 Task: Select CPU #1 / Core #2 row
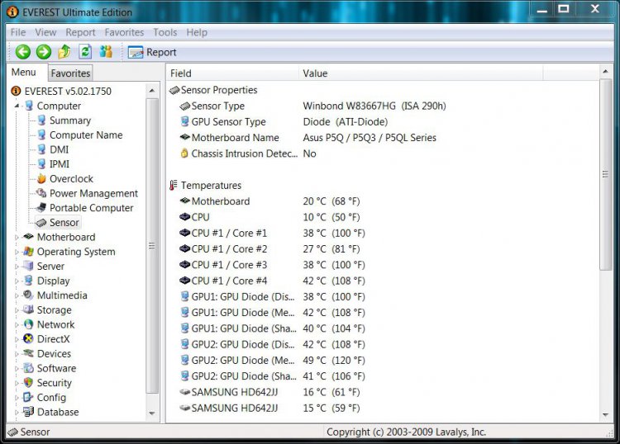tap(269, 249)
